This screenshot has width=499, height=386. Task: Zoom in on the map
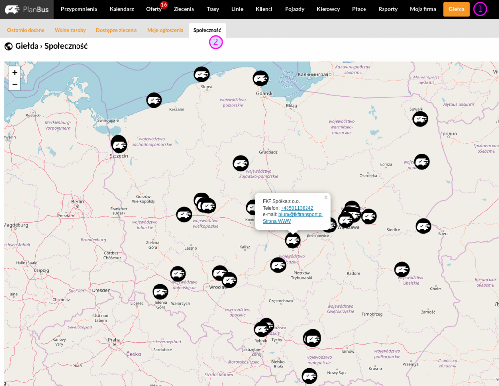pyautogui.click(x=15, y=72)
